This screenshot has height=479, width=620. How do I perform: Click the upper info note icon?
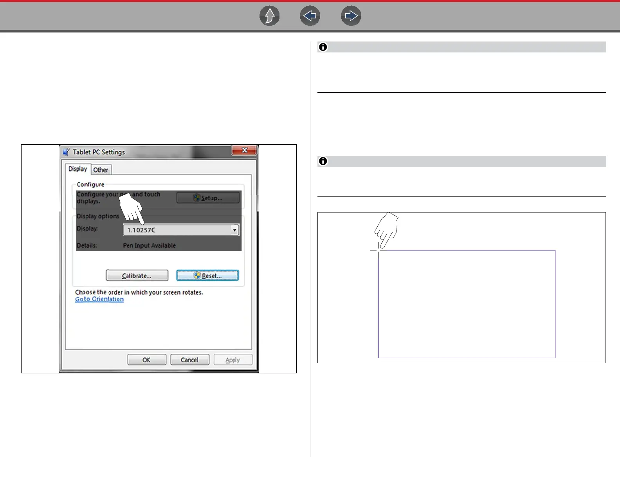[x=323, y=47]
